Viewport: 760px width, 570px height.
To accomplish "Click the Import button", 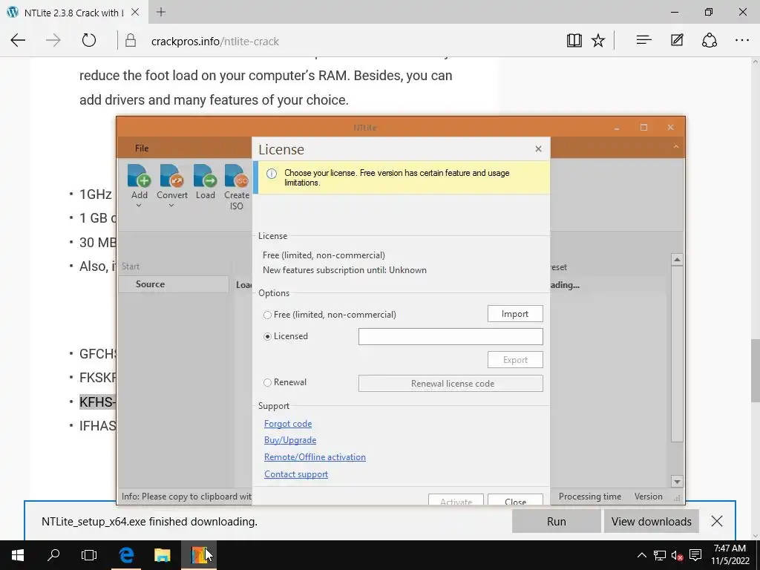I will (x=515, y=314).
